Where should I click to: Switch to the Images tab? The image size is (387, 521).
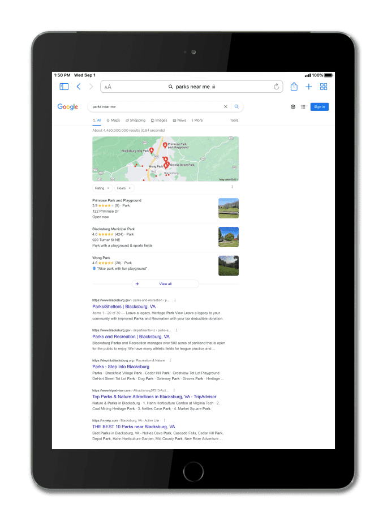tap(159, 120)
